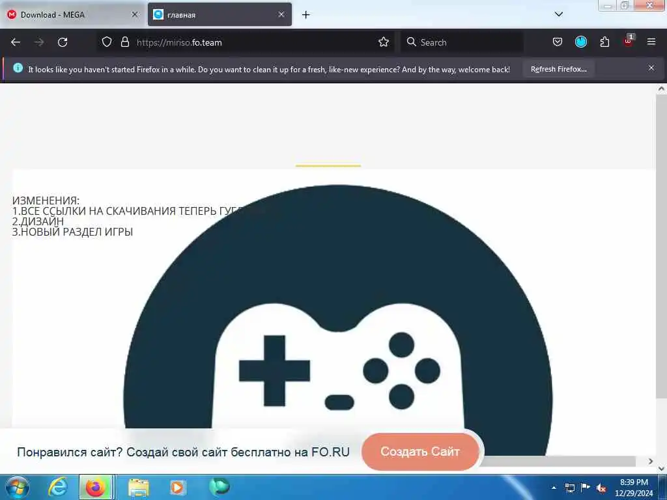
Task: Click the network tray icon
Action: tap(569, 488)
